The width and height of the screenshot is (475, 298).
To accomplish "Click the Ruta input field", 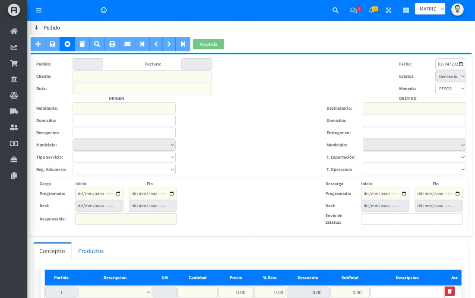I will coord(142,89).
